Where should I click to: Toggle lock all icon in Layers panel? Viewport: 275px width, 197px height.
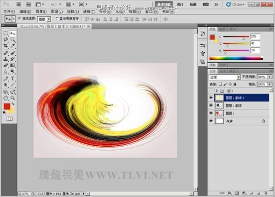click(235, 84)
